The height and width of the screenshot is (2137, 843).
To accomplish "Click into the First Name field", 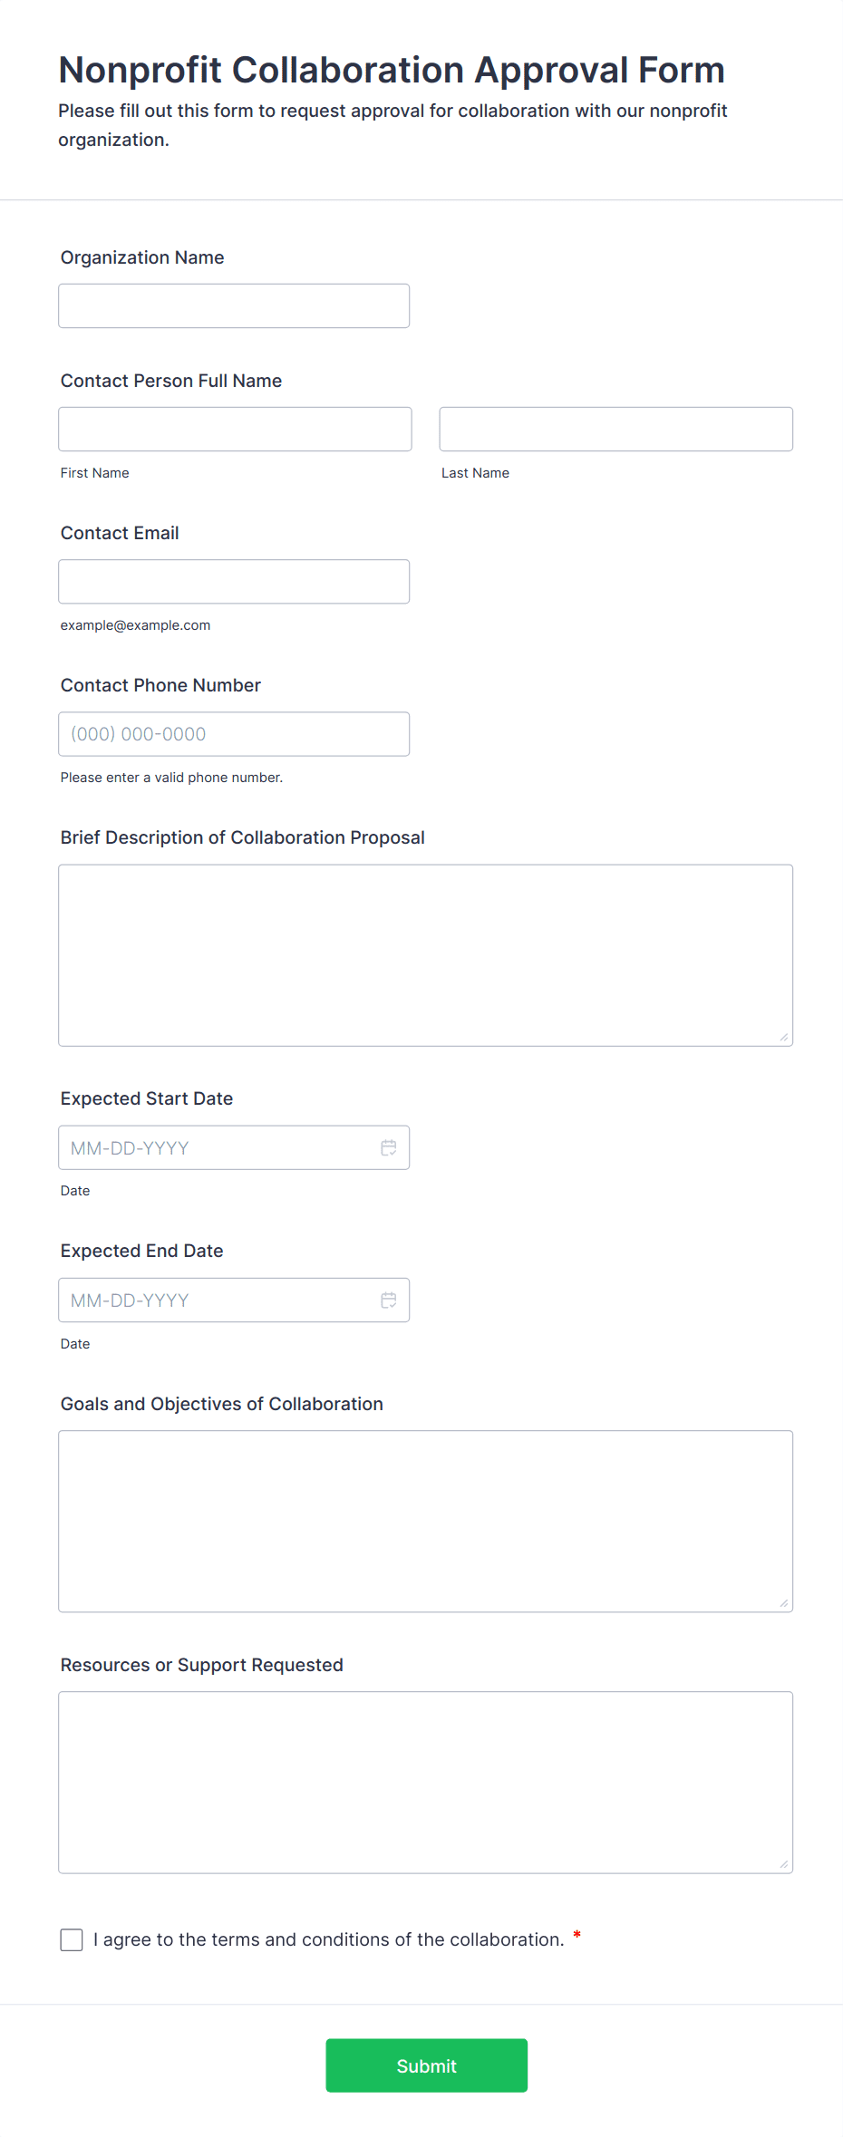I will [235, 430].
